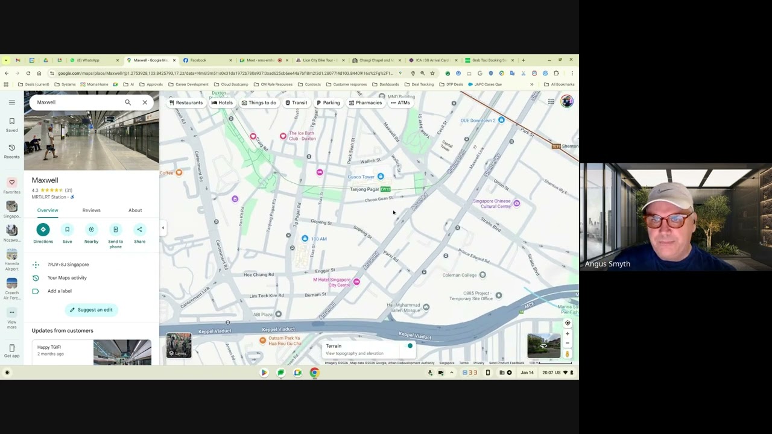Viewport: 772px width, 434px height.
Task: Open a new browser tab
Action: point(523,60)
